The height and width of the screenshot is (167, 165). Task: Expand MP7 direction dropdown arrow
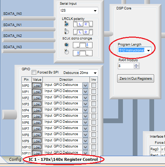point(85,129)
